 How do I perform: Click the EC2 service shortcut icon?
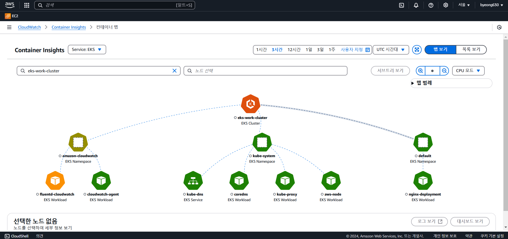click(x=8, y=16)
